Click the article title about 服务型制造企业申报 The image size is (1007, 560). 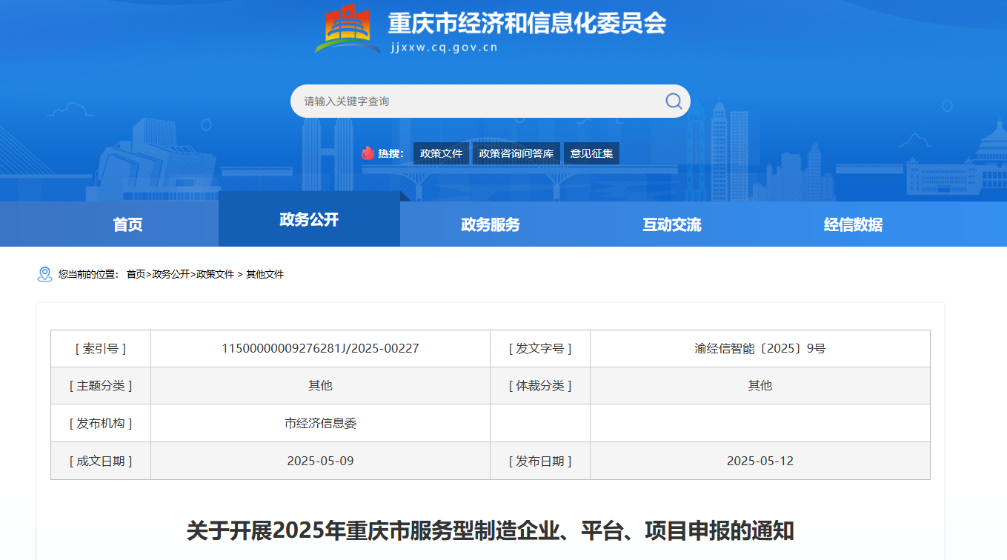490,530
